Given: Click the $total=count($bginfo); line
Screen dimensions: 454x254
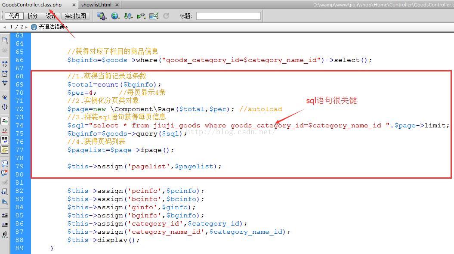Looking at the screenshot, I should tap(114, 84).
